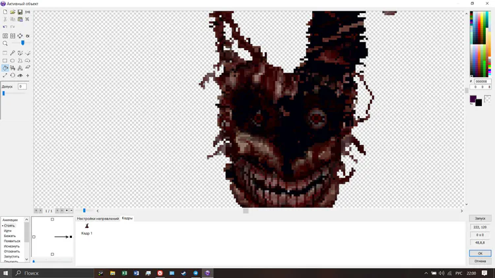Click the Transparency alpha icon
495x278 pixels.
pyautogui.click(x=28, y=36)
